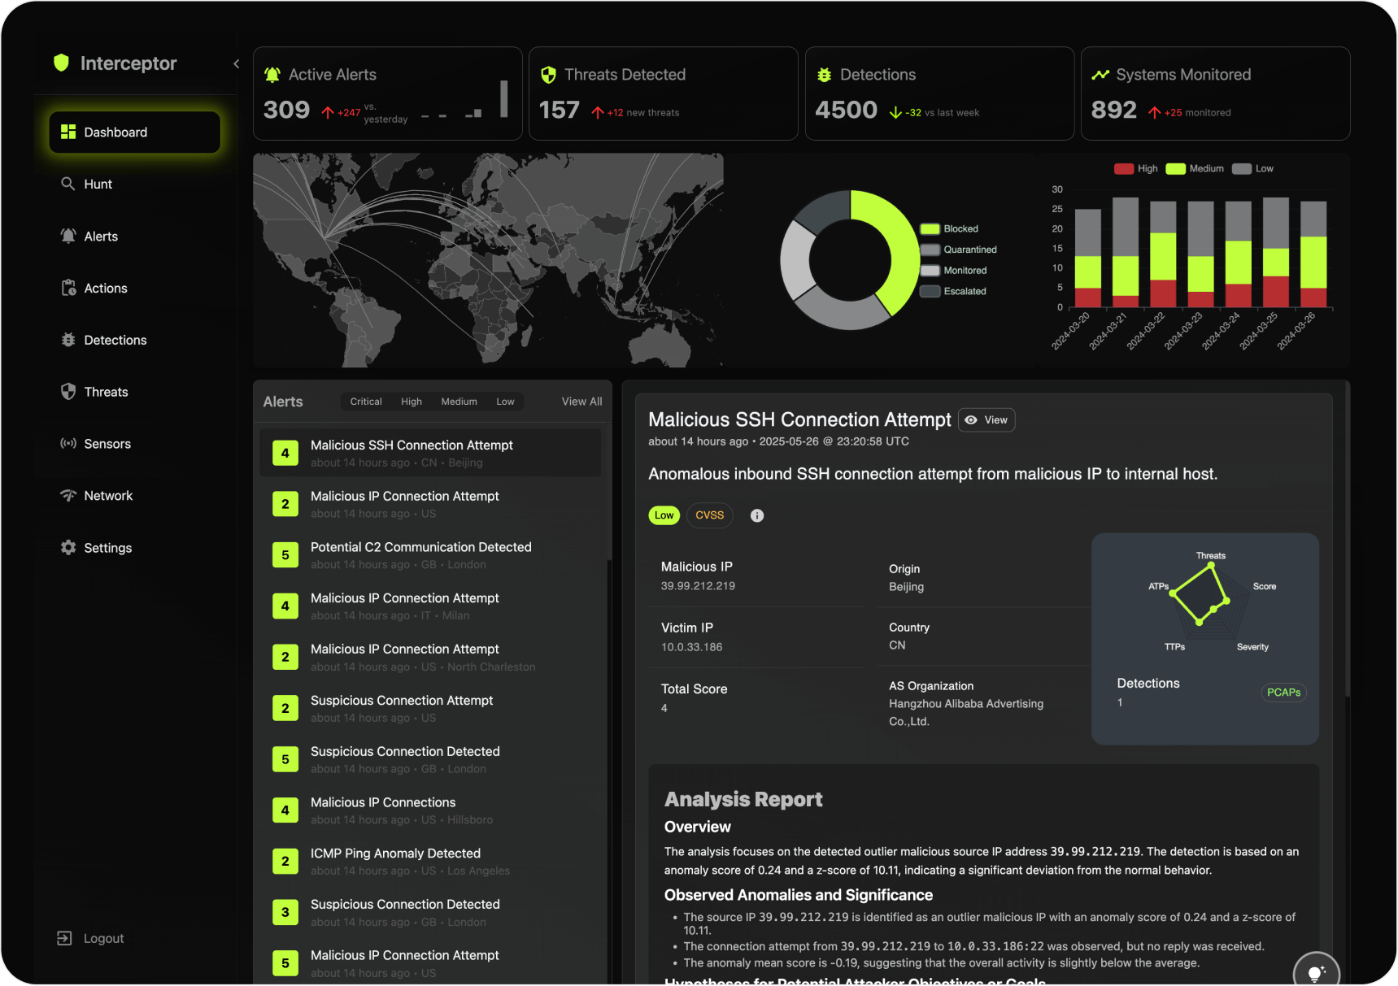Open the Dashboard menu item

[134, 132]
